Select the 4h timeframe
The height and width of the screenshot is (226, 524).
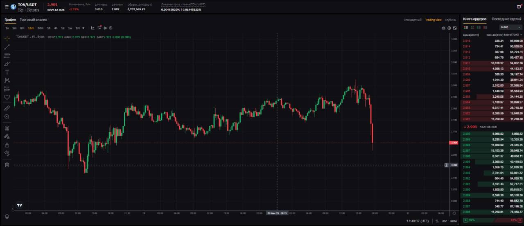pyautogui.click(x=56, y=28)
